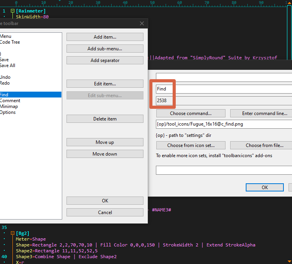Select Code Tree in the toolbar list
The width and height of the screenshot is (292, 264).
10,42
